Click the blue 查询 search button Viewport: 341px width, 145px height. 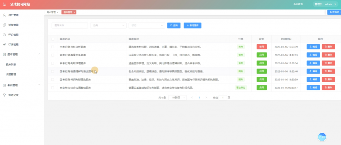pos(174,25)
